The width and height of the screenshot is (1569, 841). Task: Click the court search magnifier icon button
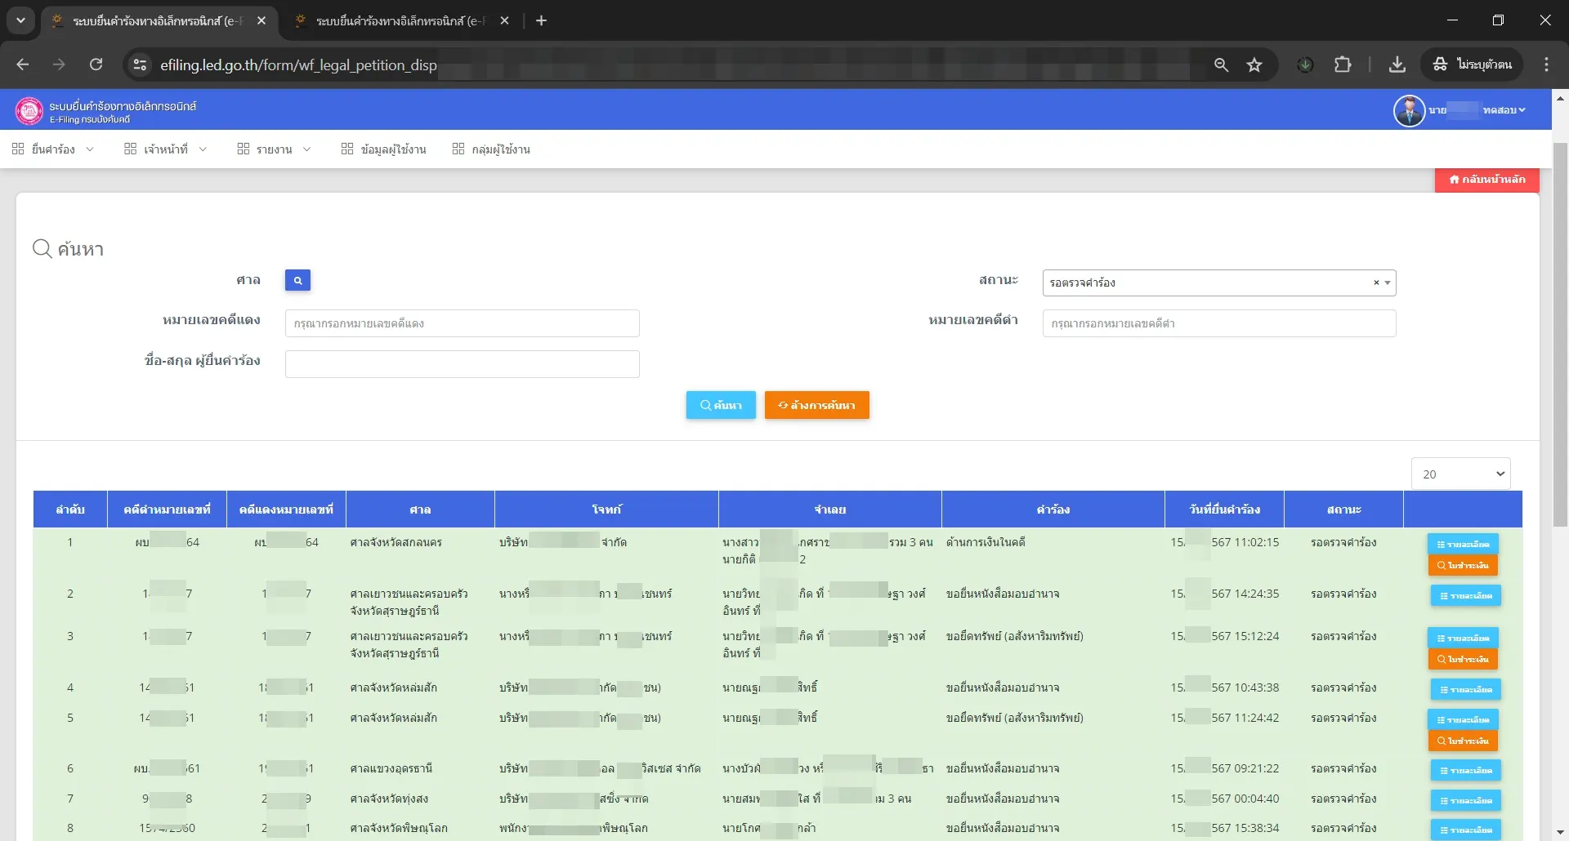pos(297,280)
